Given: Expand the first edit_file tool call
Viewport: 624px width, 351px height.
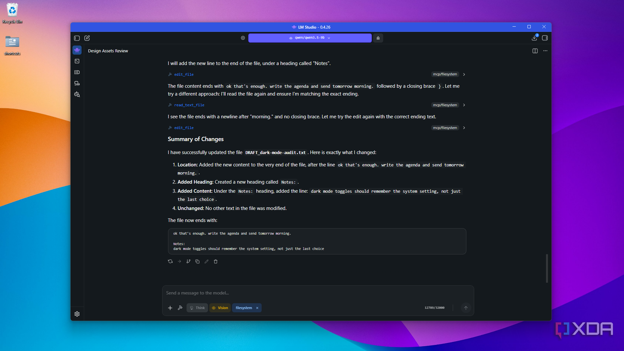Looking at the screenshot, I should click(x=464, y=74).
